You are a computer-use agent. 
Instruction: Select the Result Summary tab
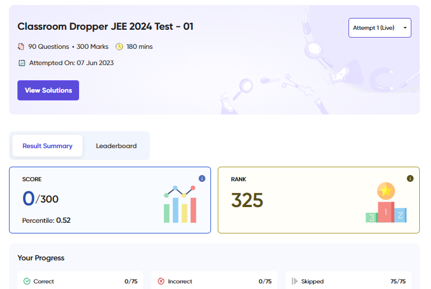pos(48,146)
